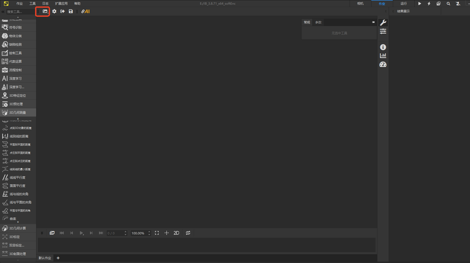This screenshot has height=263, width=470.
Task: Toggle the 2D view mode button
Action: 176,233
